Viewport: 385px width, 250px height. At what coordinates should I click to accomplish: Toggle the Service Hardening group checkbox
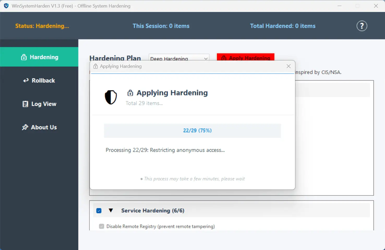pyautogui.click(x=99, y=210)
